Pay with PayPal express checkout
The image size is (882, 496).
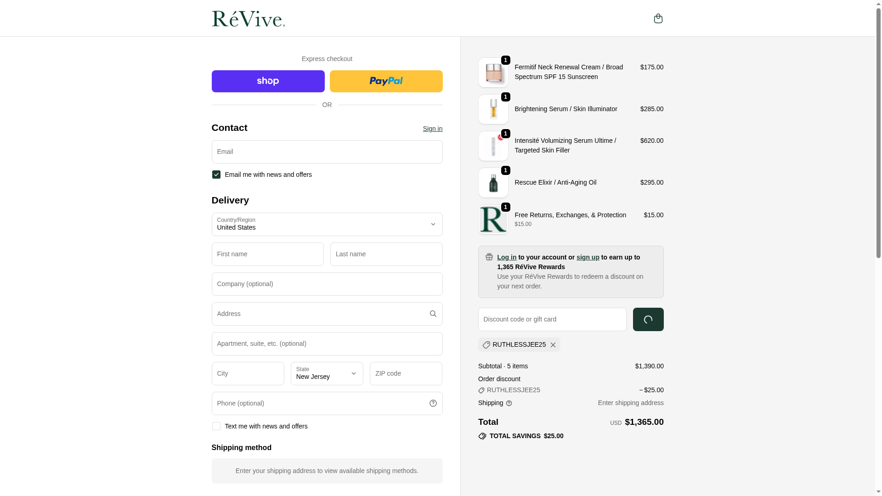click(386, 81)
